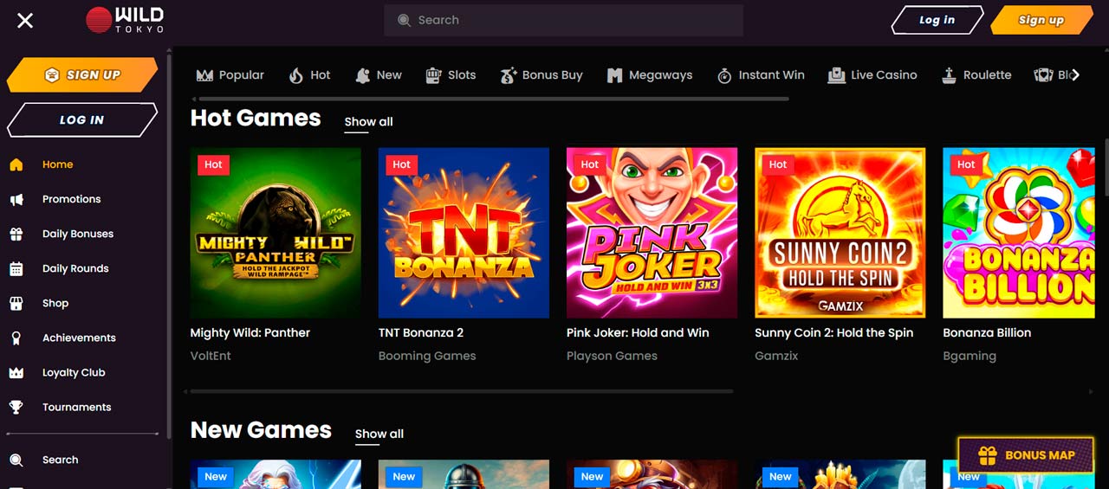Image resolution: width=1109 pixels, height=489 pixels.
Task: Click the Promotions megaphone icon
Action: pyautogui.click(x=16, y=199)
